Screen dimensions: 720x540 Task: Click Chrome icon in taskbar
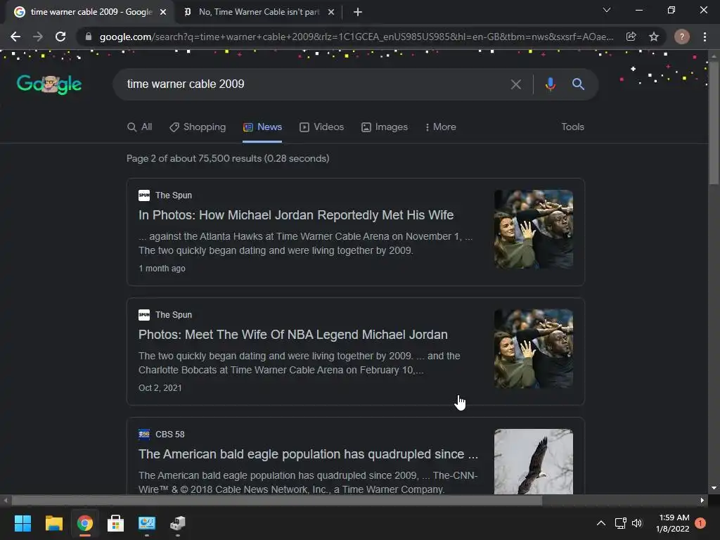click(84, 523)
